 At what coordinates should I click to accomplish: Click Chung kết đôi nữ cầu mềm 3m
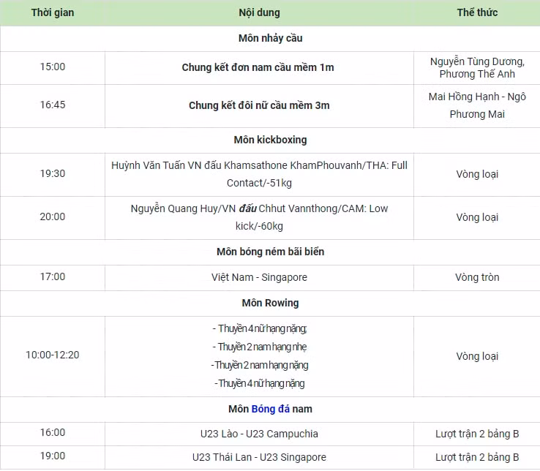[259, 105]
